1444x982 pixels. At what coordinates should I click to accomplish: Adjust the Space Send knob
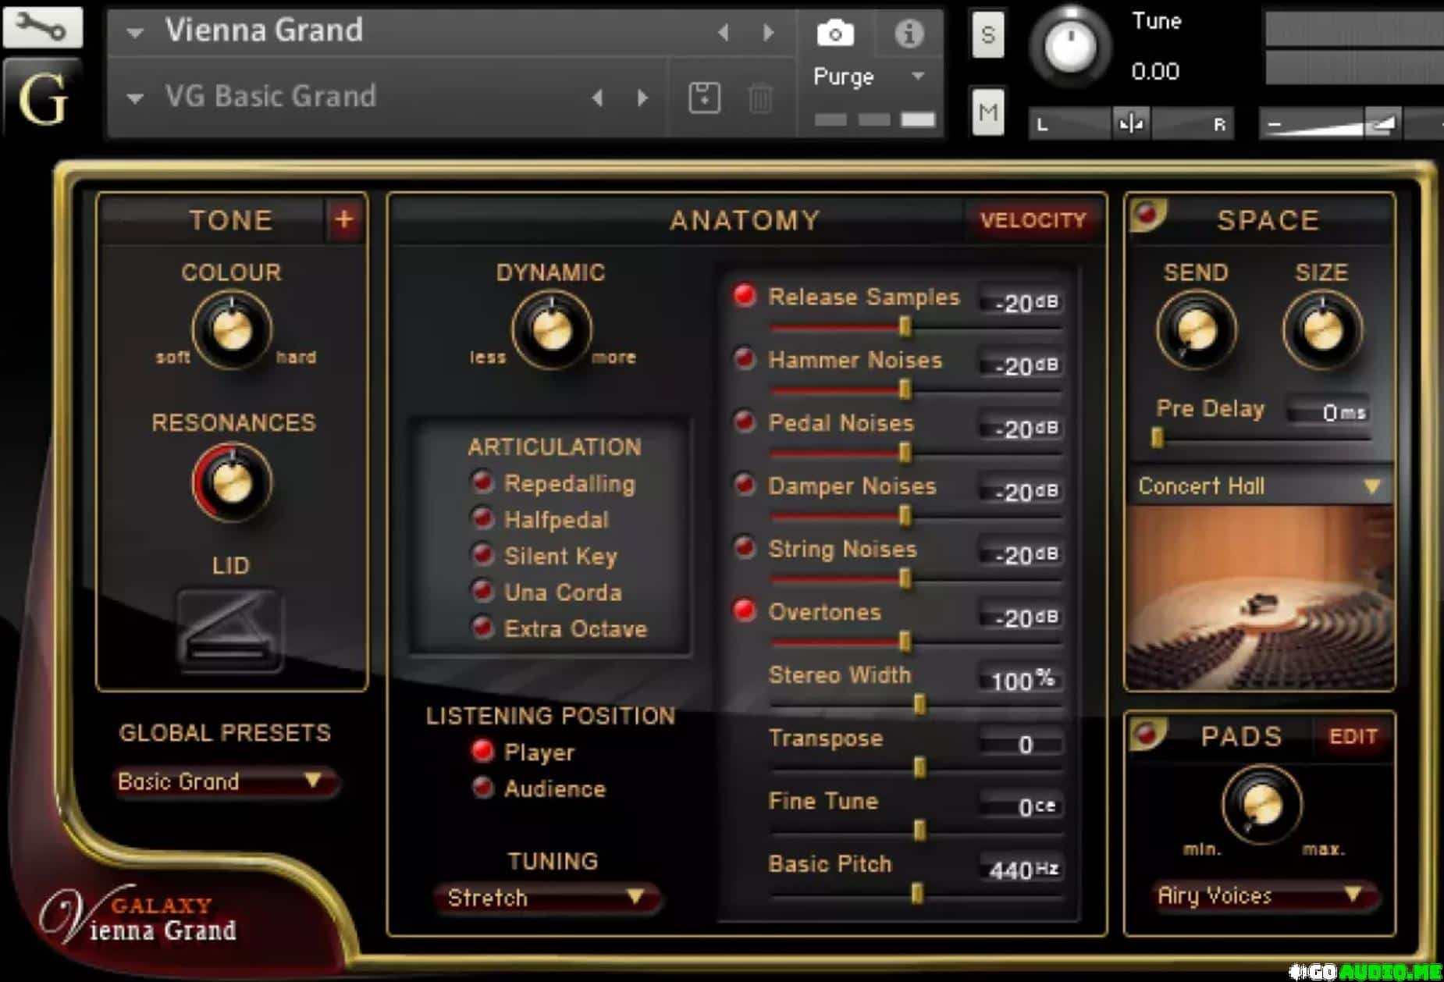pos(1196,331)
